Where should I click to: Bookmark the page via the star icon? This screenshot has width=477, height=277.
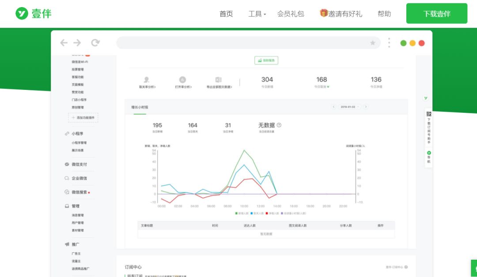coord(372,43)
